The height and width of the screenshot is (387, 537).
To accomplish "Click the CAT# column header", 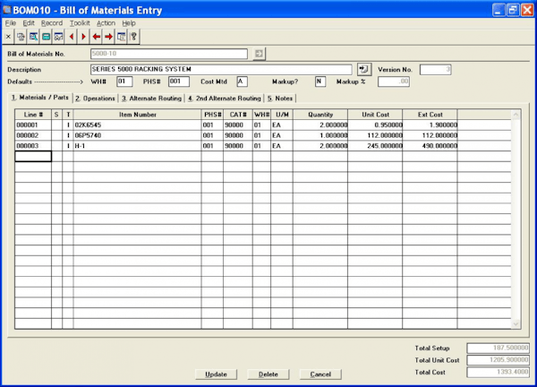I will 238,115.
